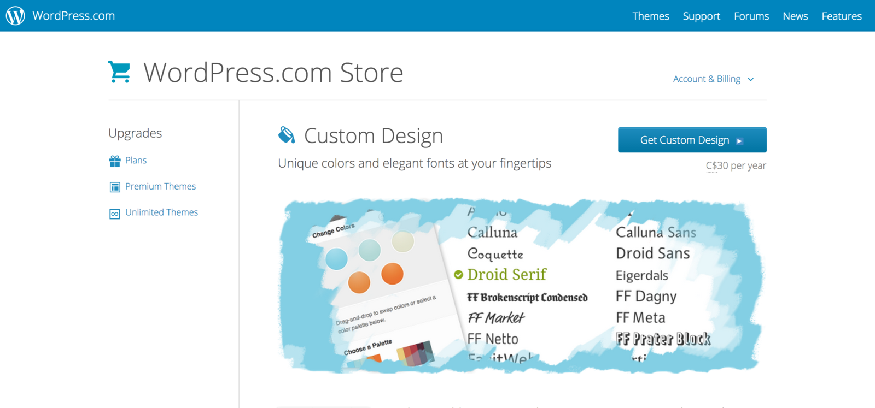The height and width of the screenshot is (408, 875).
Task: Click the Upgrades sidebar heading
Action: (x=135, y=133)
